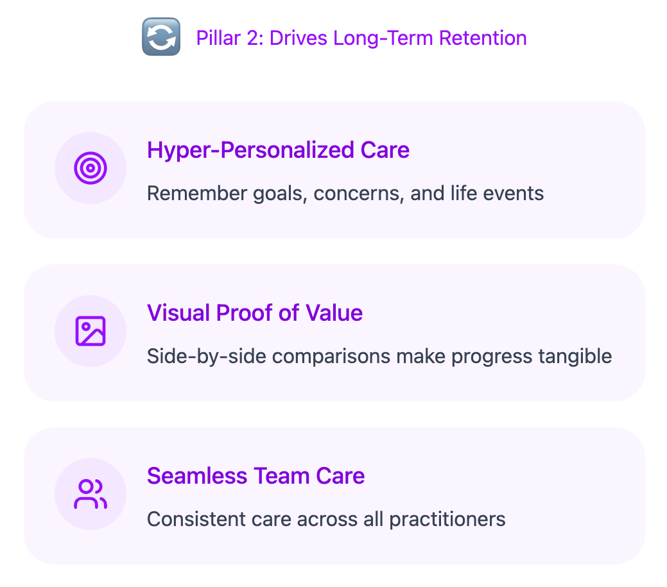667x587 pixels.
Task: Select the Hyper-Personalized Care heading
Action: 278,150
